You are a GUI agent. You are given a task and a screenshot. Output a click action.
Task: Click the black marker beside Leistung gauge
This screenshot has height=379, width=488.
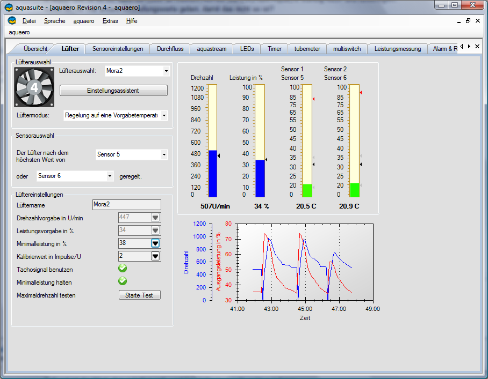[x=266, y=160]
